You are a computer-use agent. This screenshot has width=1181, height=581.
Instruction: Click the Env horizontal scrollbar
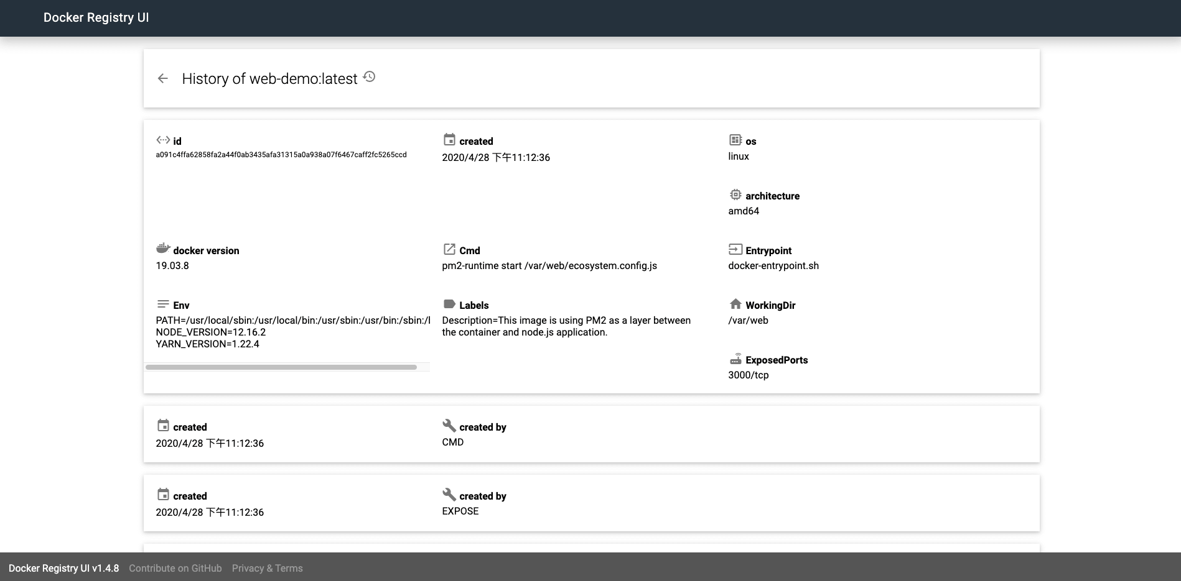tap(281, 367)
